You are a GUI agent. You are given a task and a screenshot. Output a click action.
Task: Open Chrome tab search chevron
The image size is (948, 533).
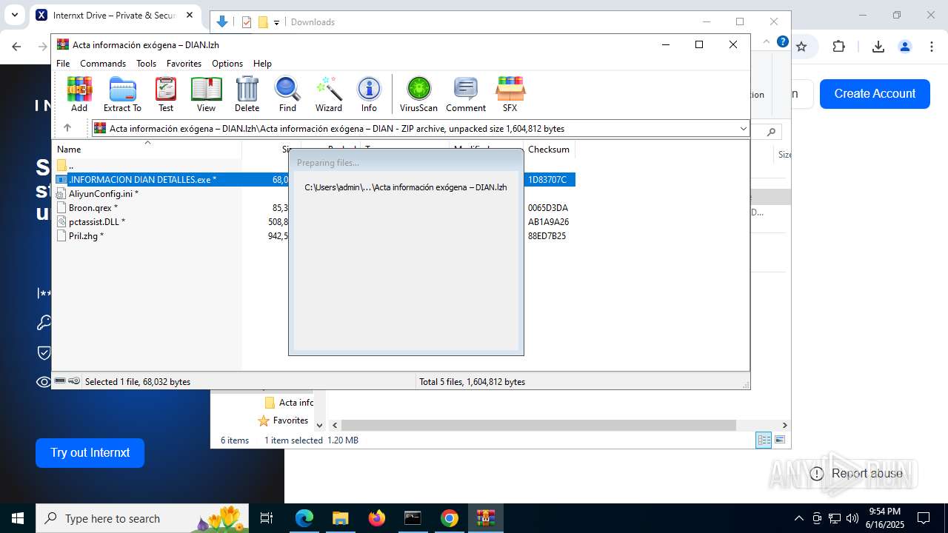14,15
